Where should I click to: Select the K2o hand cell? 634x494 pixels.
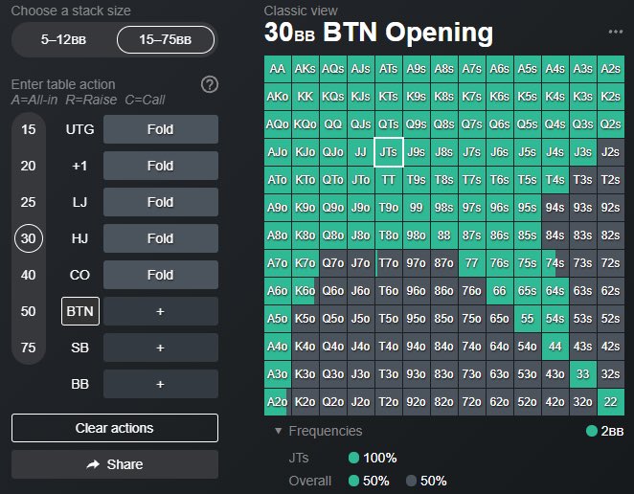(306, 402)
